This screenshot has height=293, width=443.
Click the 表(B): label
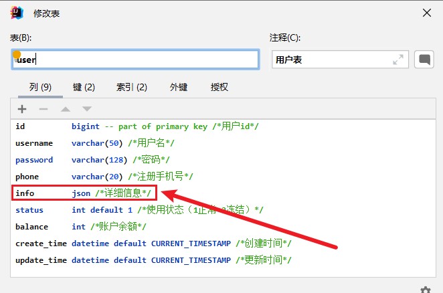pyautogui.click(x=21, y=37)
